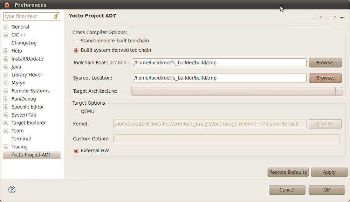Focus the type filter text field
Image resolution: width=350 pixels, height=202 pixels.
(28, 16)
